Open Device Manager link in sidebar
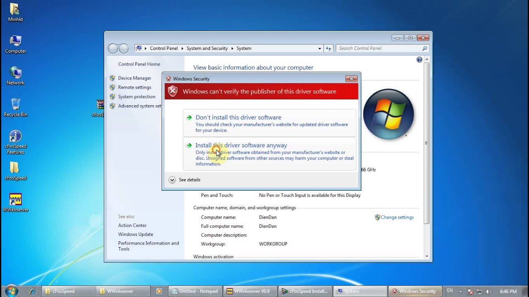 point(135,78)
